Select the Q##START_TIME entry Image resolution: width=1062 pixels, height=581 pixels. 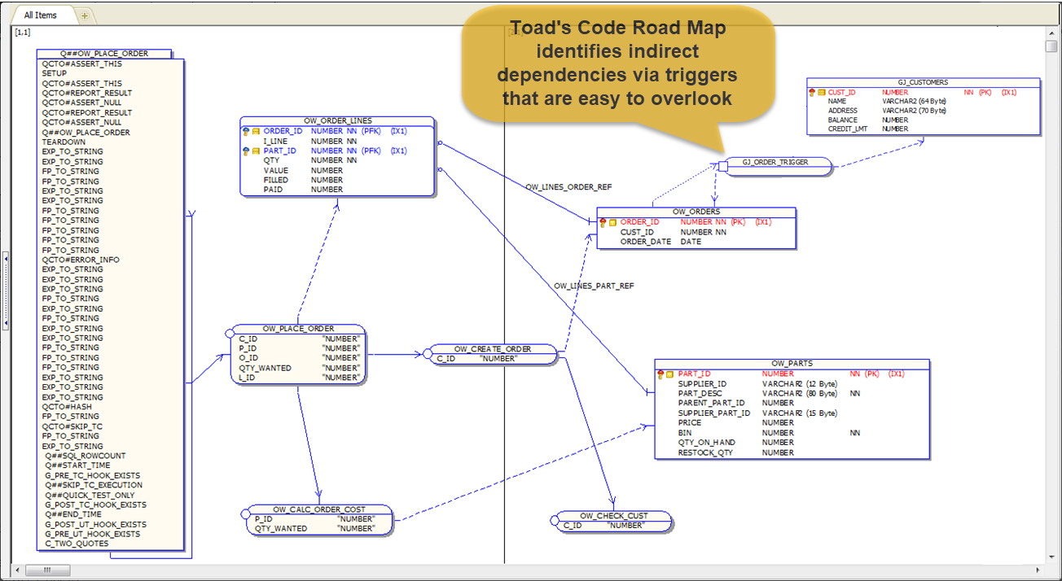[77, 465]
